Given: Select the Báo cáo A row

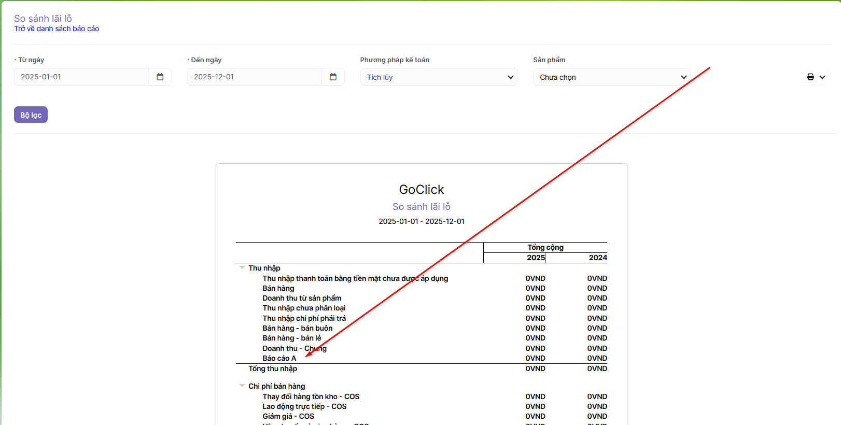Looking at the screenshot, I should (279, 358).
